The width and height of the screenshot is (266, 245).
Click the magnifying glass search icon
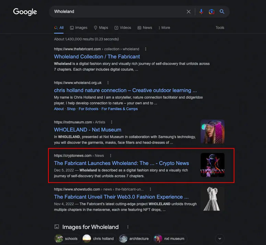222,12
